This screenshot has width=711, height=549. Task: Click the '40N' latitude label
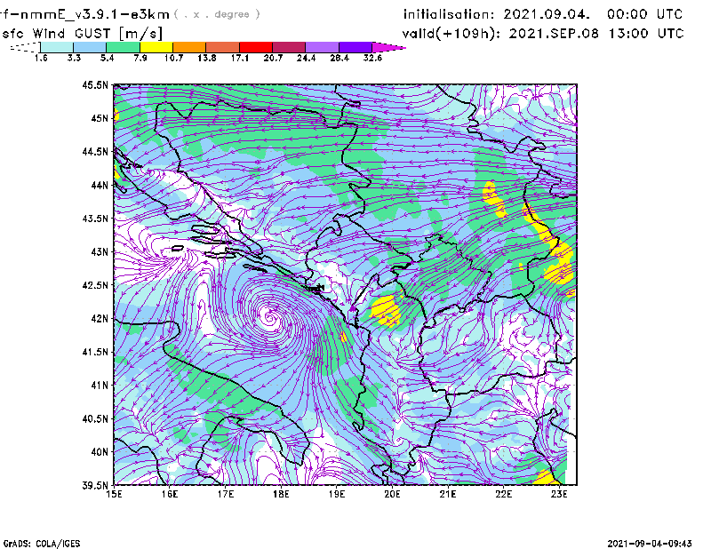click(x=100, y=452)
